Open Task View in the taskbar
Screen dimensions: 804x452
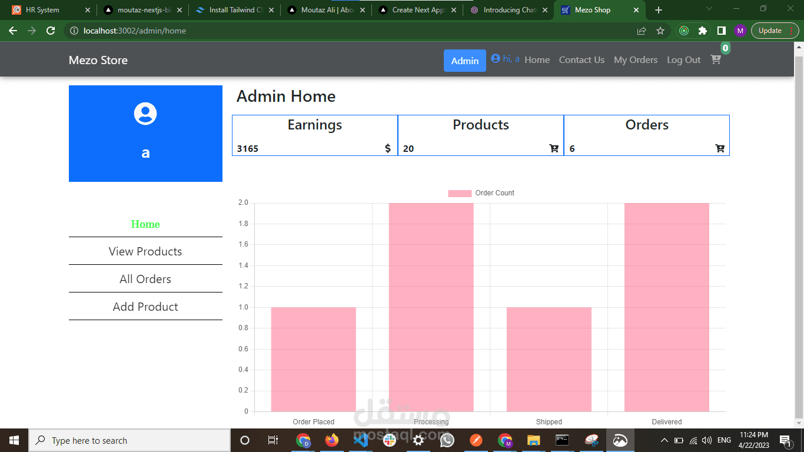coord(273,440)
